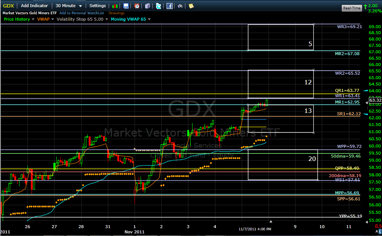Viewport: 382px width, 236px height.
Task: Open the database stack icon in the toolbar
Action: 148,6
